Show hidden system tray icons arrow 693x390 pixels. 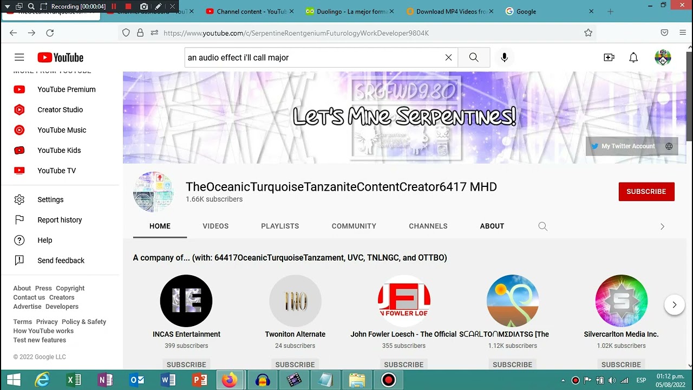pos(563,380)
